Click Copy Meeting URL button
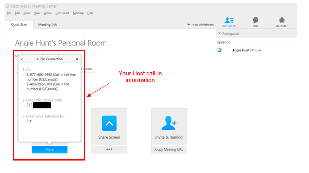309x173 pixels. (169, 149)
